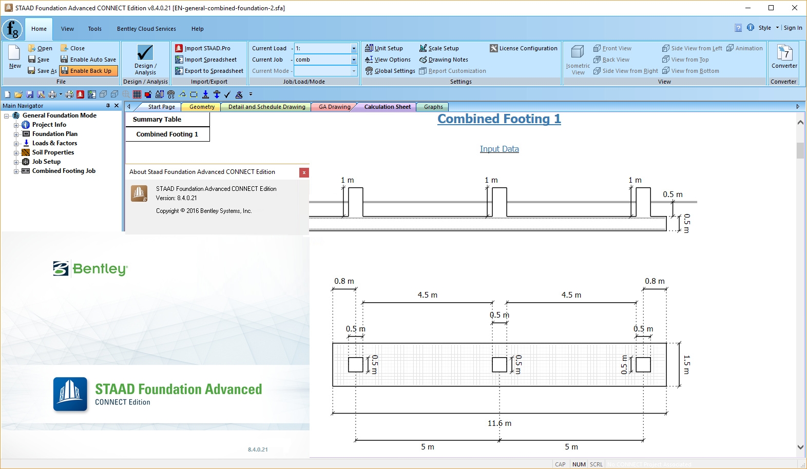Click the GS global settings toolbar icon
The image size is (807, 469).
coord(171,94)
